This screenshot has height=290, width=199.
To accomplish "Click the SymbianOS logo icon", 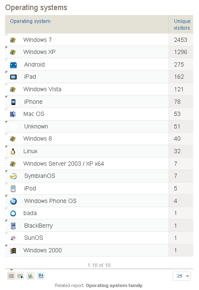I will coord(13,176).
